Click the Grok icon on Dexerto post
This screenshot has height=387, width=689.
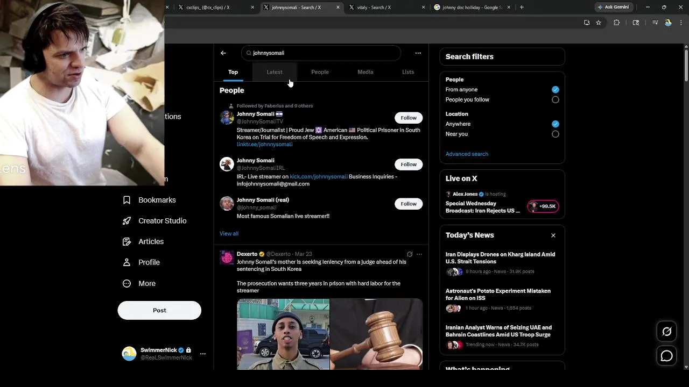[410, 254]
